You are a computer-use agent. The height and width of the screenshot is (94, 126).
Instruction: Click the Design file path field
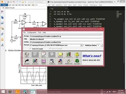[x=66, y=36]
